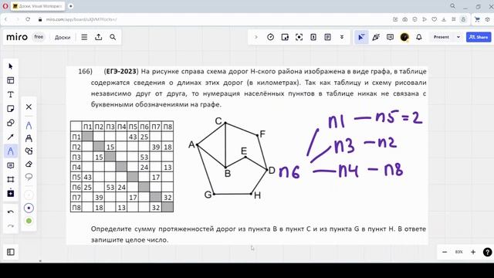Viewport: 494px width, 278px height.
Task: Open the Shapes tool
Action: point(10,123)
